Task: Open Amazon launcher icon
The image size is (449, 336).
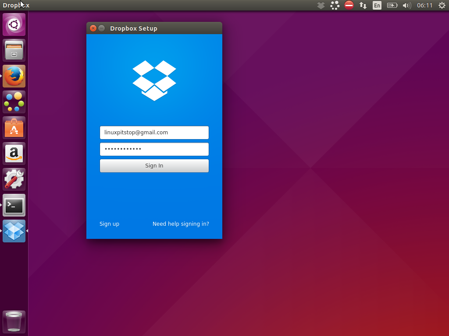Action: point(14,154)
